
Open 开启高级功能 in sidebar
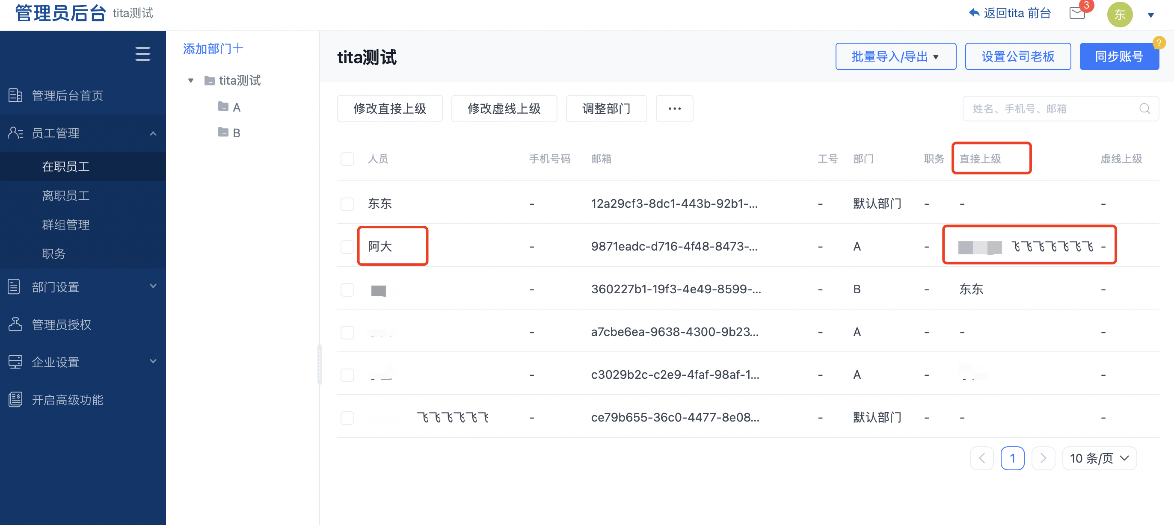[83, 399]
